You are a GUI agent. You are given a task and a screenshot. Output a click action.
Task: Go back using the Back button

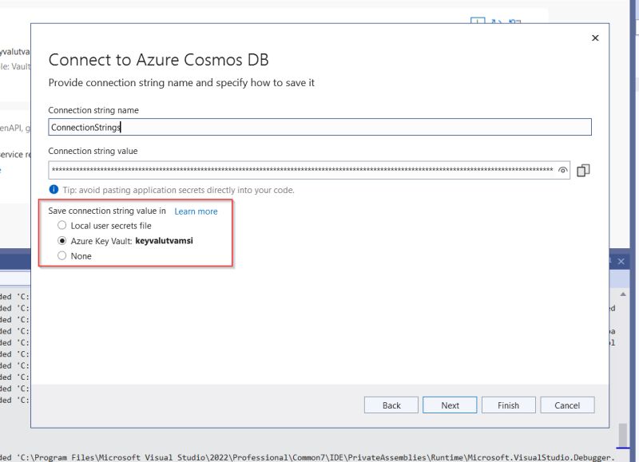click(x=391, y=405)
